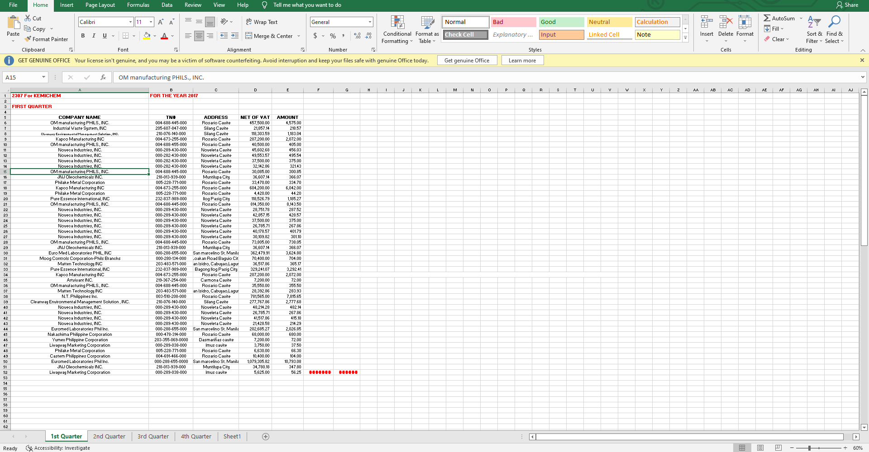Click the Get genuine Office button
Screen dimensions: 869x452
coord(467,60)
